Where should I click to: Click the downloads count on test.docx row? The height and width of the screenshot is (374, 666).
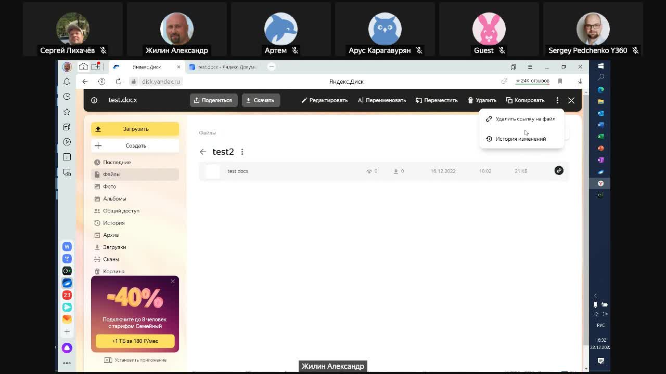[399, 171]
